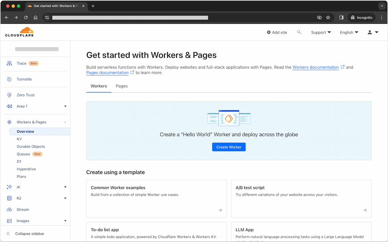Open the English language dropdown
Viewport: 388px width, 242px height.
point(349,33)
